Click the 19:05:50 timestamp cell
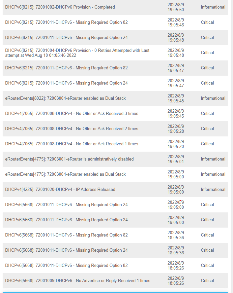Screen dimensions: 233x293 [176, 7]
